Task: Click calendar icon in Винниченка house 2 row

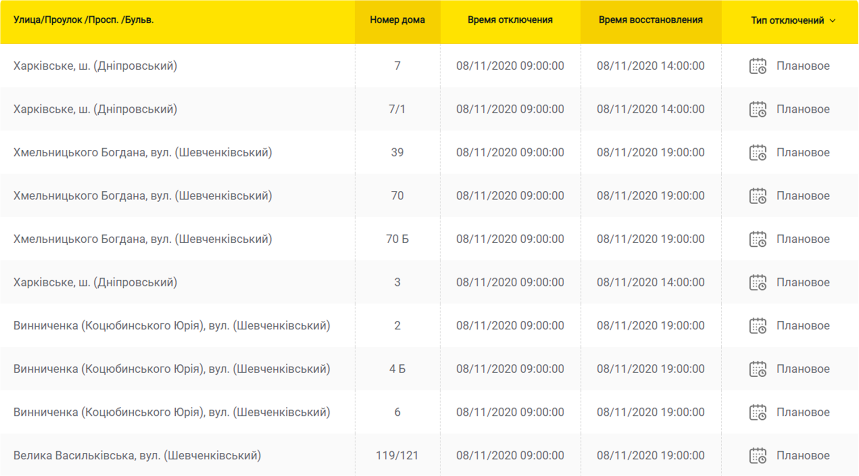Action: coord(757,326)
